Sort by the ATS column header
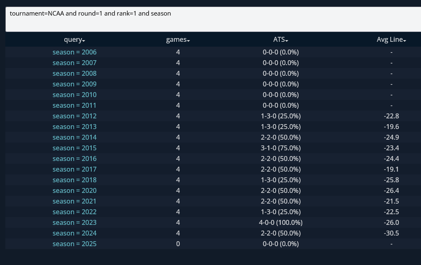 [x=281, y=40]
